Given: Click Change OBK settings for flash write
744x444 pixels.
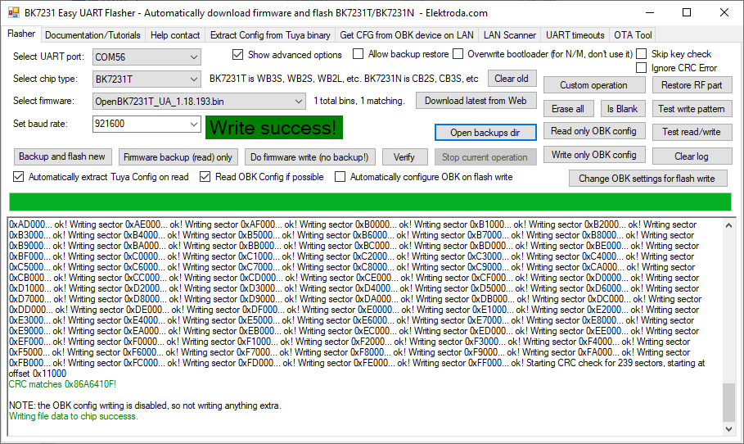Looking at the screenshot, I should tap(647, 179).
